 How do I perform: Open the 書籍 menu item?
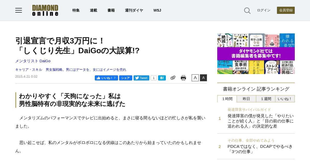(111, 10)
